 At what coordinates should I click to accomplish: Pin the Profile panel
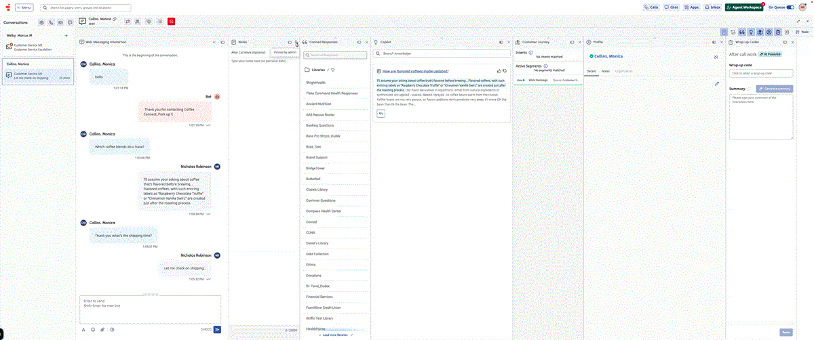[x=714, y=42]
